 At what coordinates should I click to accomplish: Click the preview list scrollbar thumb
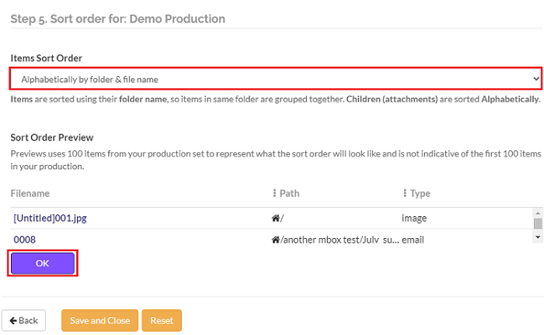point(536,224)
